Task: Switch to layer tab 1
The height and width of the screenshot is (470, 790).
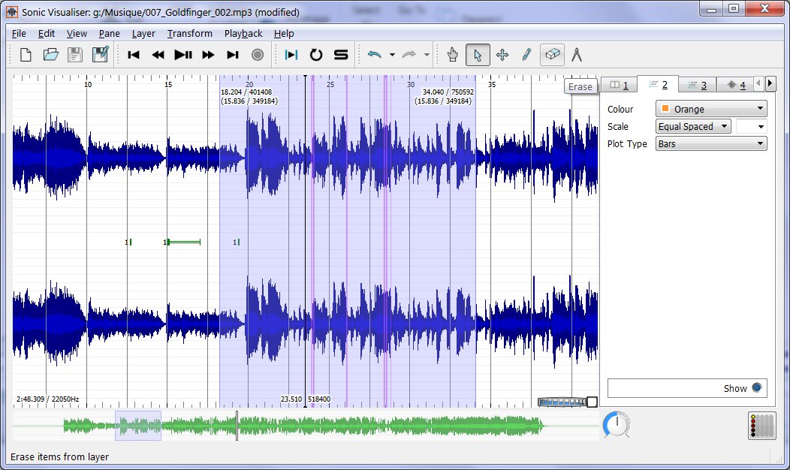Action: click(x=619, y=85)
